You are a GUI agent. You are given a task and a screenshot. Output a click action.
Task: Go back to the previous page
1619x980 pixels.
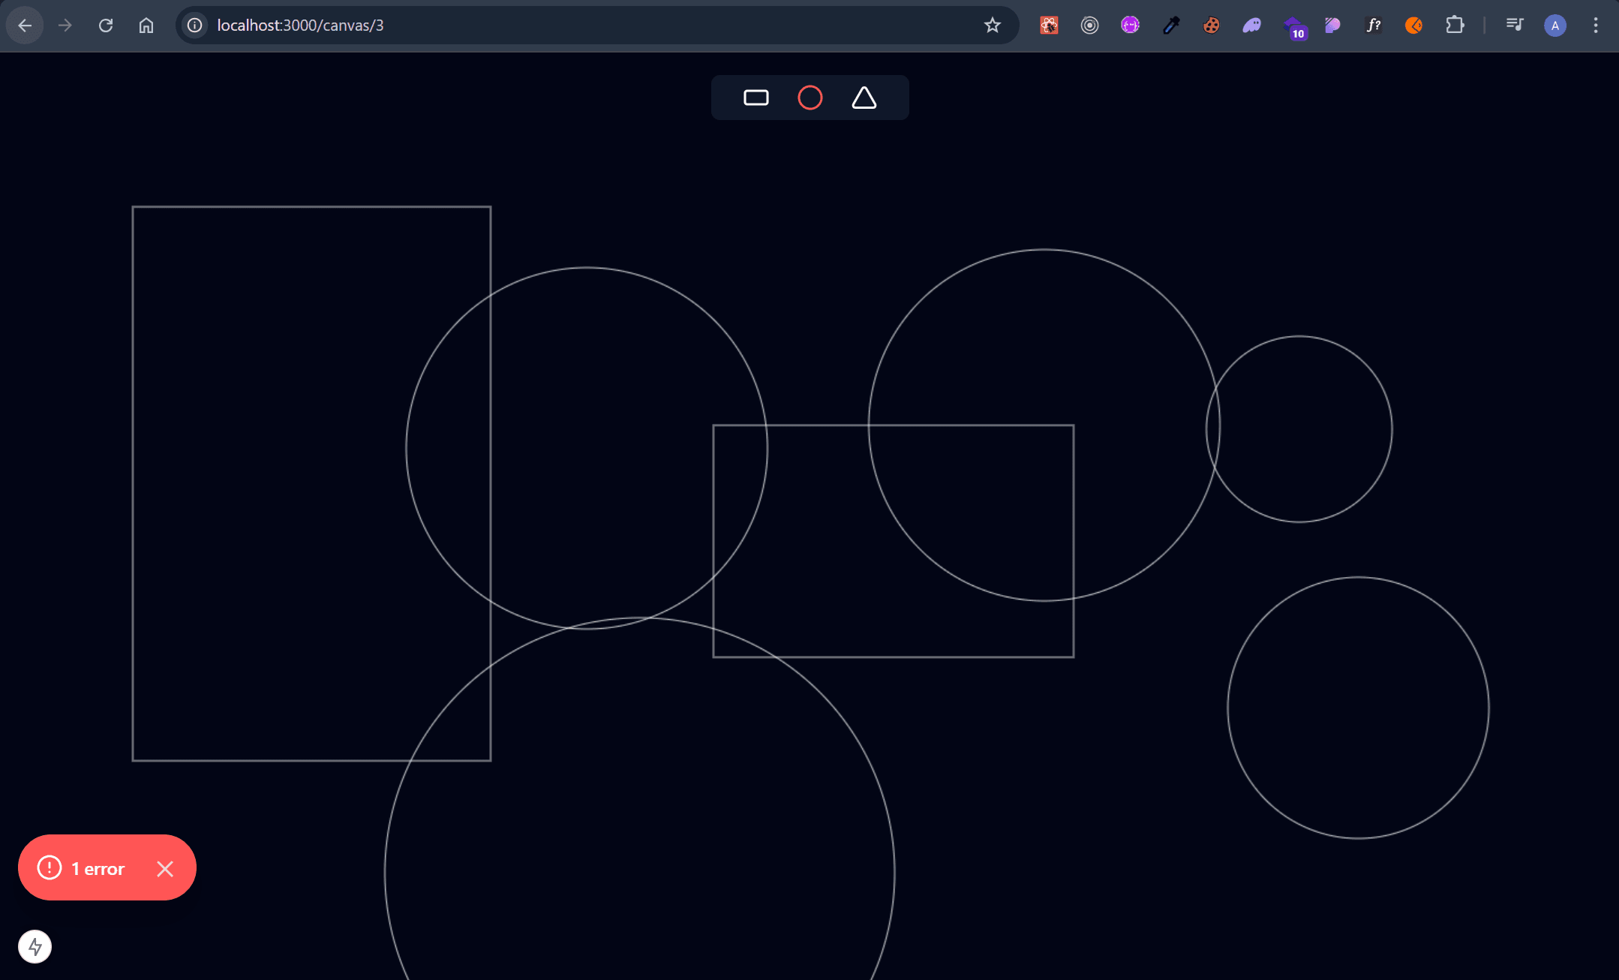[25, 26]
